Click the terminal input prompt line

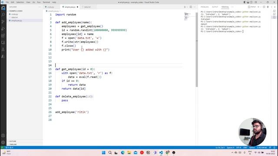[x=222, y=32]
